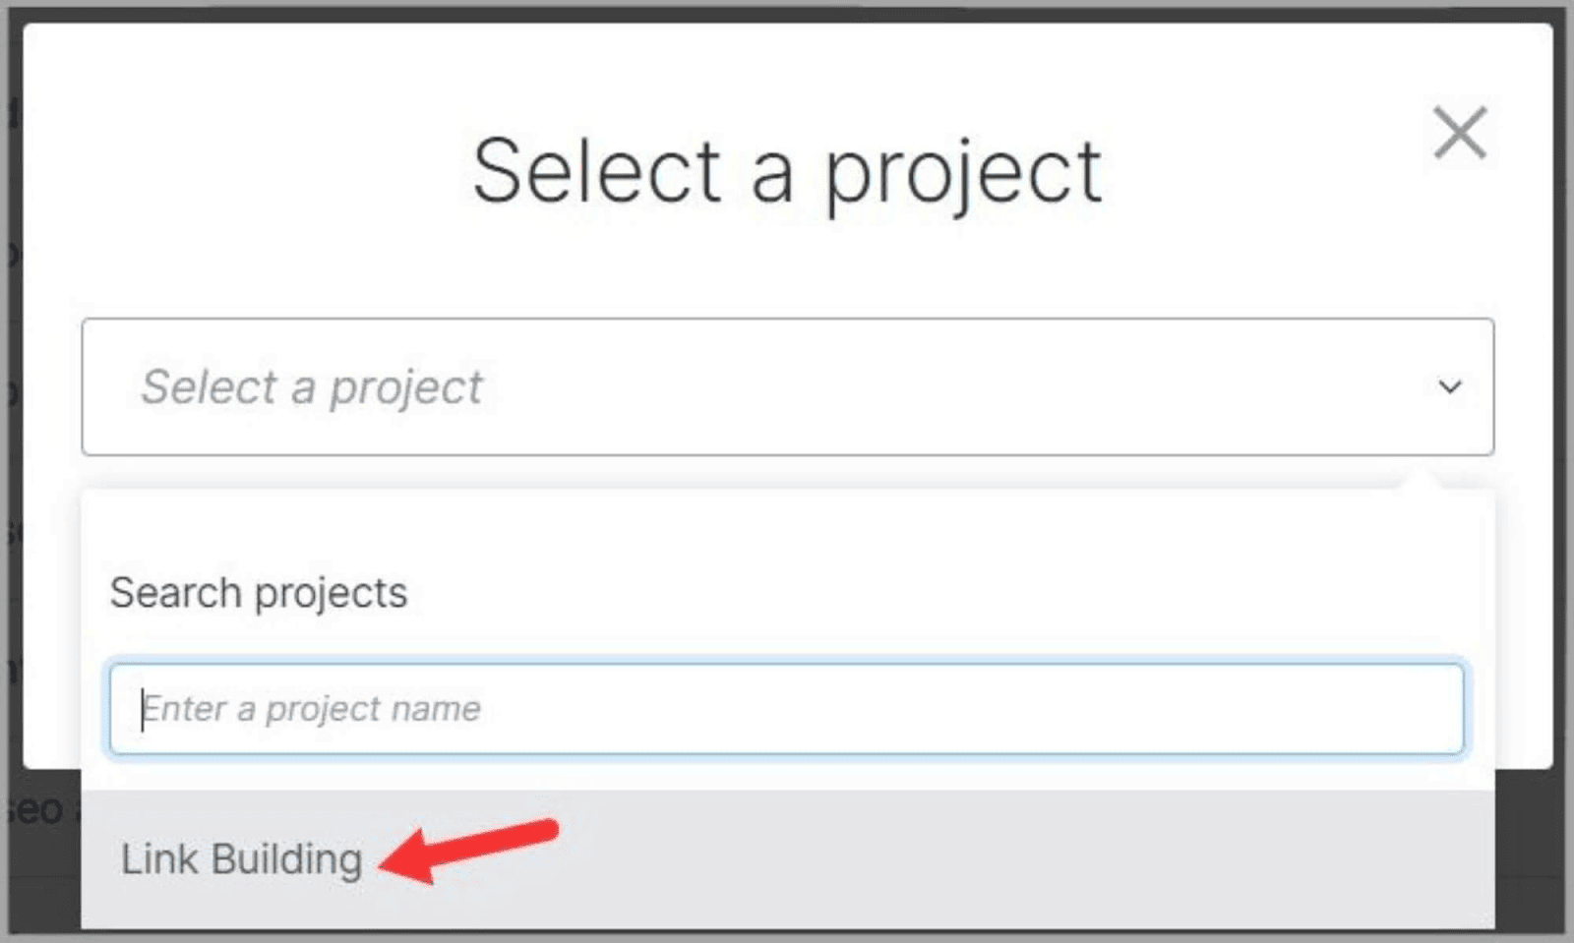
Task: Click the placeholder text "Select a project"
Action: [312, 387]
